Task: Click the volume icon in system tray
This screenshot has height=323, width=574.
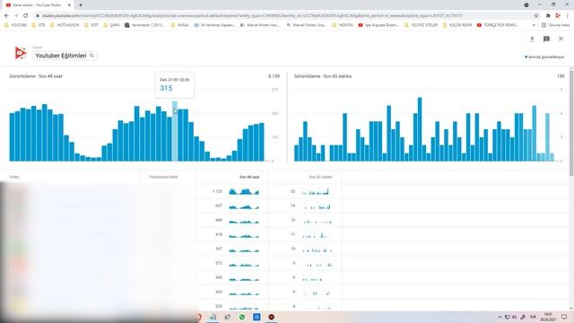Action: tap(514, 317)
